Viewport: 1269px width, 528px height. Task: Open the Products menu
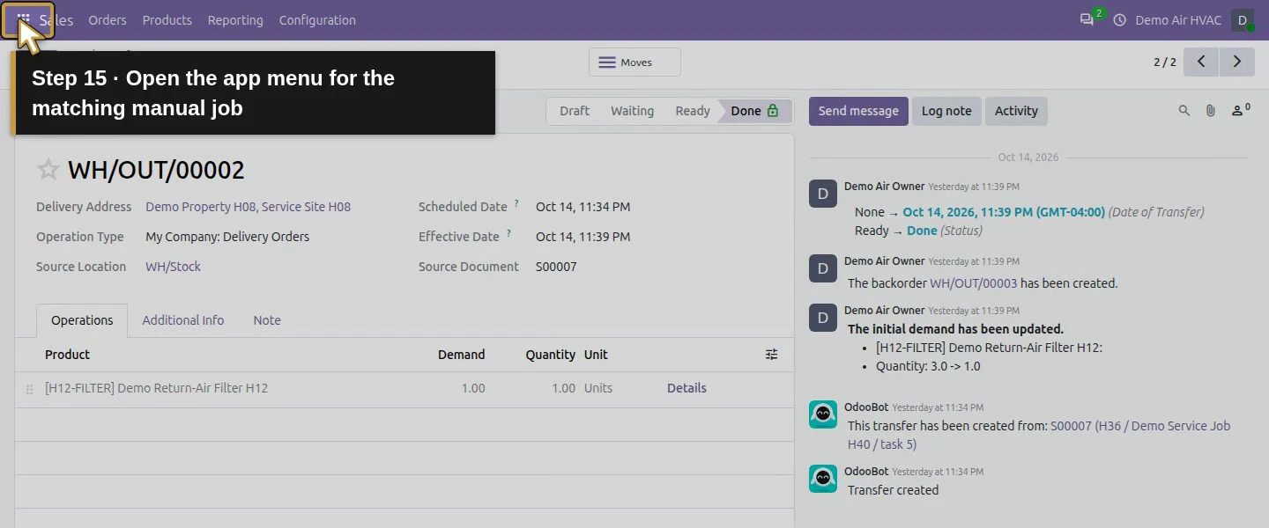(167, 19)
